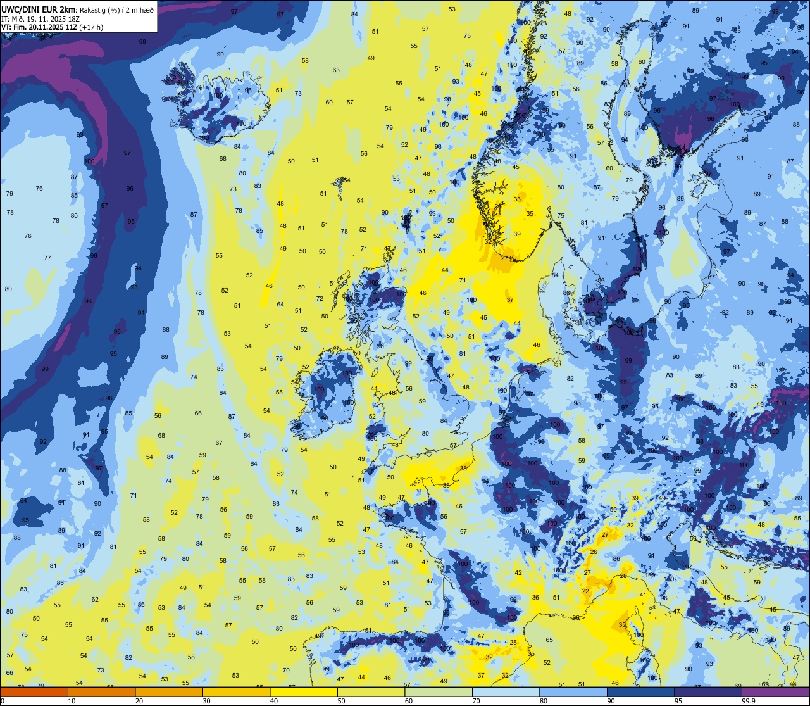Click the 80–90% light blue legend swatch
This screenshot has width=810, height=706.
coord(573,691)
